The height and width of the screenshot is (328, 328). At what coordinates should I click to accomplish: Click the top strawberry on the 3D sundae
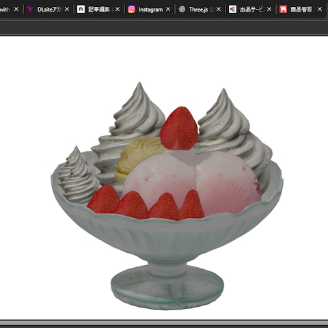(179, 128)
